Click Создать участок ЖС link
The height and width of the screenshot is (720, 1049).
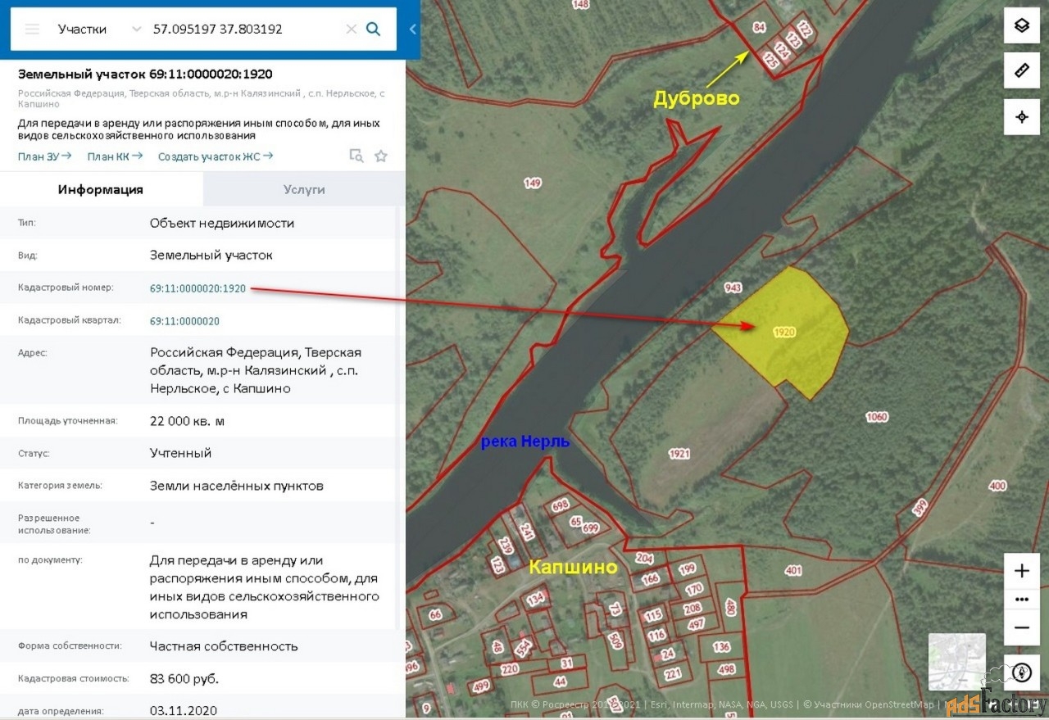[216, 156]
